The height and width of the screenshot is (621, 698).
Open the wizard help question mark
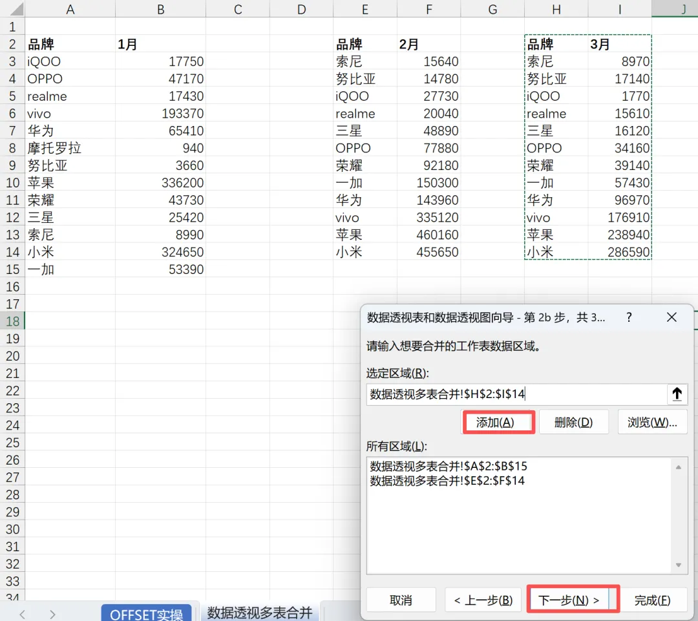pos(629,317)
